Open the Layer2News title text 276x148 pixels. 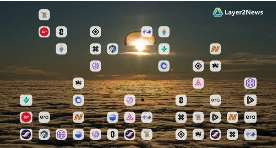tap(244, 12)
